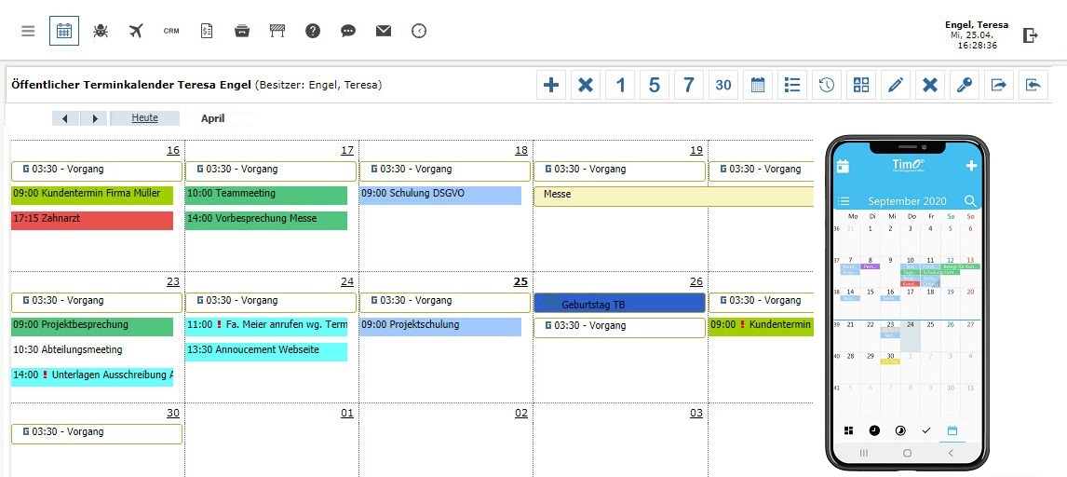Switch to 7-day week view
Screen dimensions: 1067x477
click(689, 85)
